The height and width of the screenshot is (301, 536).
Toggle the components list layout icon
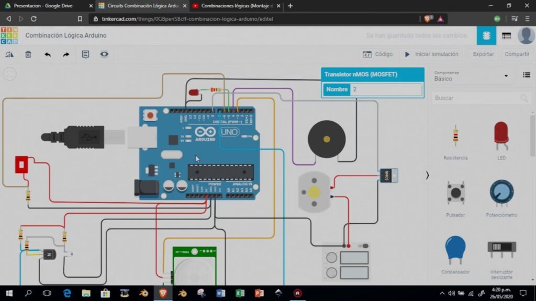tap(527, 75)
